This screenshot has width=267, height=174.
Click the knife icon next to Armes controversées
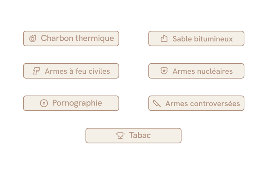click(x=157, y=103)
